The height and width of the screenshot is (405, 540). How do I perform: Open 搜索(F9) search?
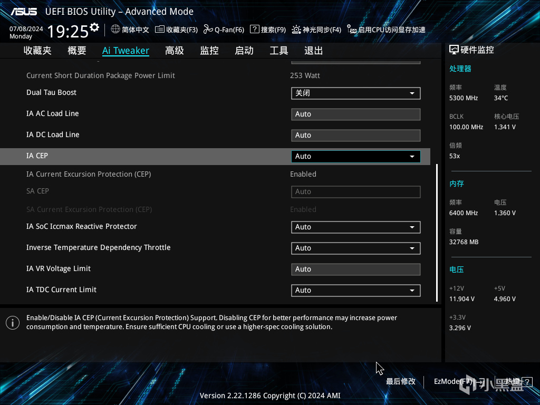[x=274, y=30]
